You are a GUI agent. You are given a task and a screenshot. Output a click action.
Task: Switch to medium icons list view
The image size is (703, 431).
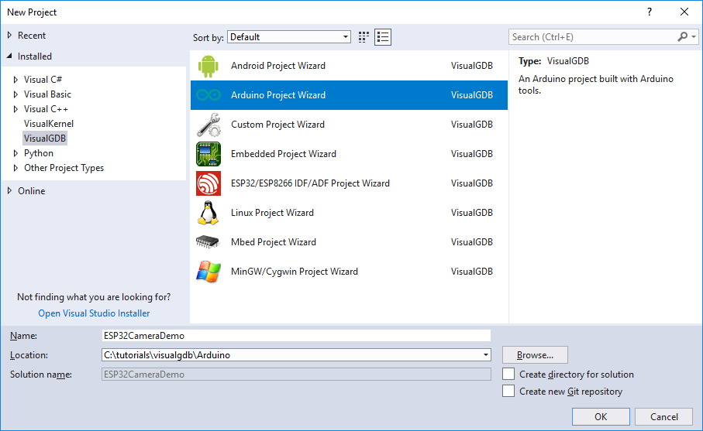pos(383,37)
